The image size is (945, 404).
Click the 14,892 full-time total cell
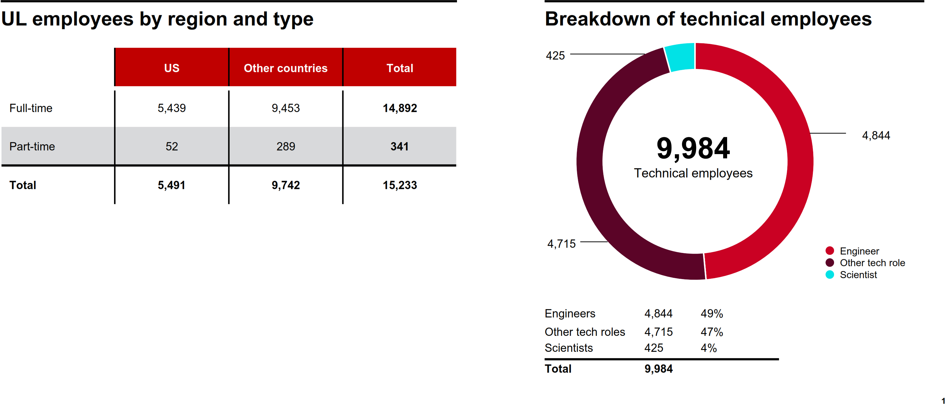point(400,108)
